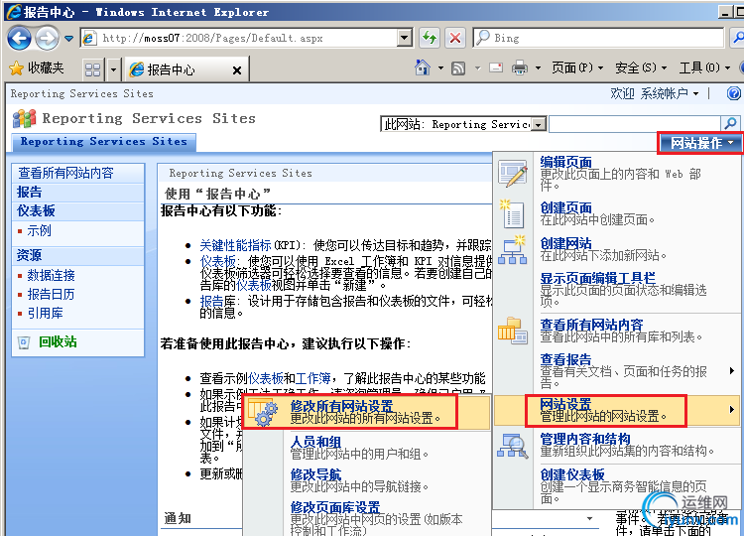The height and width of the screenshot is (536, 744).
Task: Click the address bar URL field
Action: pyautogui.click(x=239, y=38)
